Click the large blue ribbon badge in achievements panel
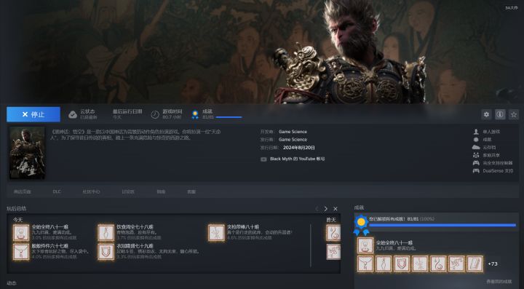This screenshot has height=289, width=524. pos(361,225)
